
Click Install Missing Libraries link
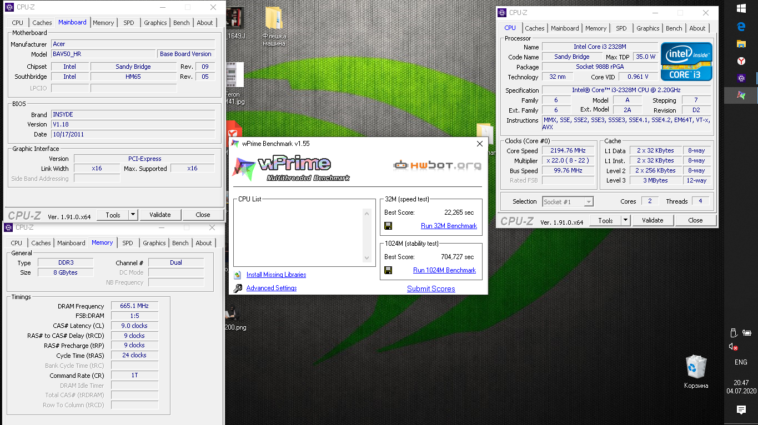point(276,275)
